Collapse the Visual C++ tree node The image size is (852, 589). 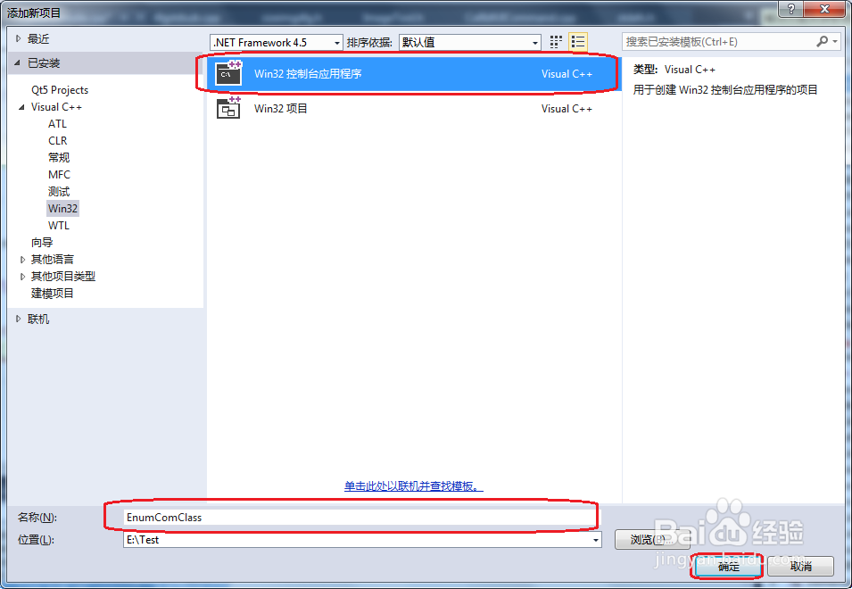click(21, 107)
